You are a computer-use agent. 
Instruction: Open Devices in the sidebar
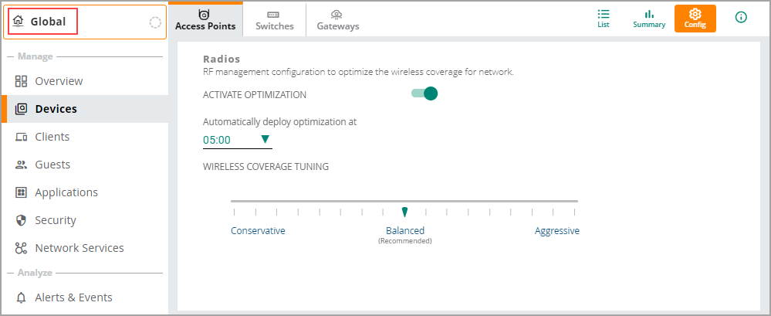click(x=56, y=109)
